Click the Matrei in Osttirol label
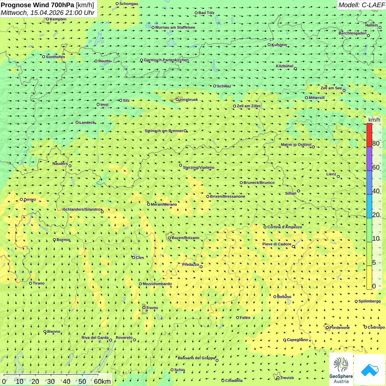The image size is (386, 386). tap(296, 144)
